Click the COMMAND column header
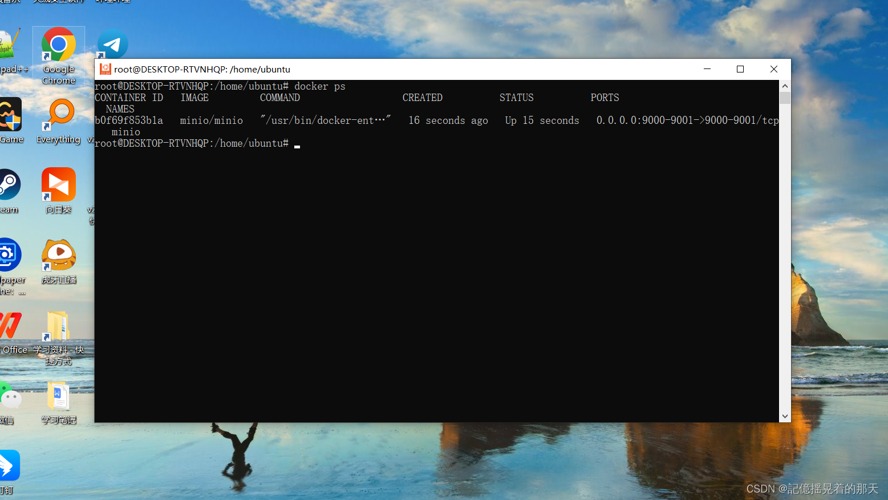The height and width of the screenshot is (500, 888). (x=280, y=98)
